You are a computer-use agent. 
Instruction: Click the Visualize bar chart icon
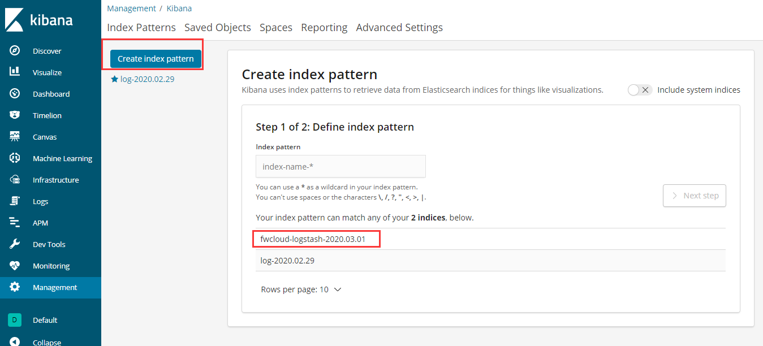[x=15, y=72]
